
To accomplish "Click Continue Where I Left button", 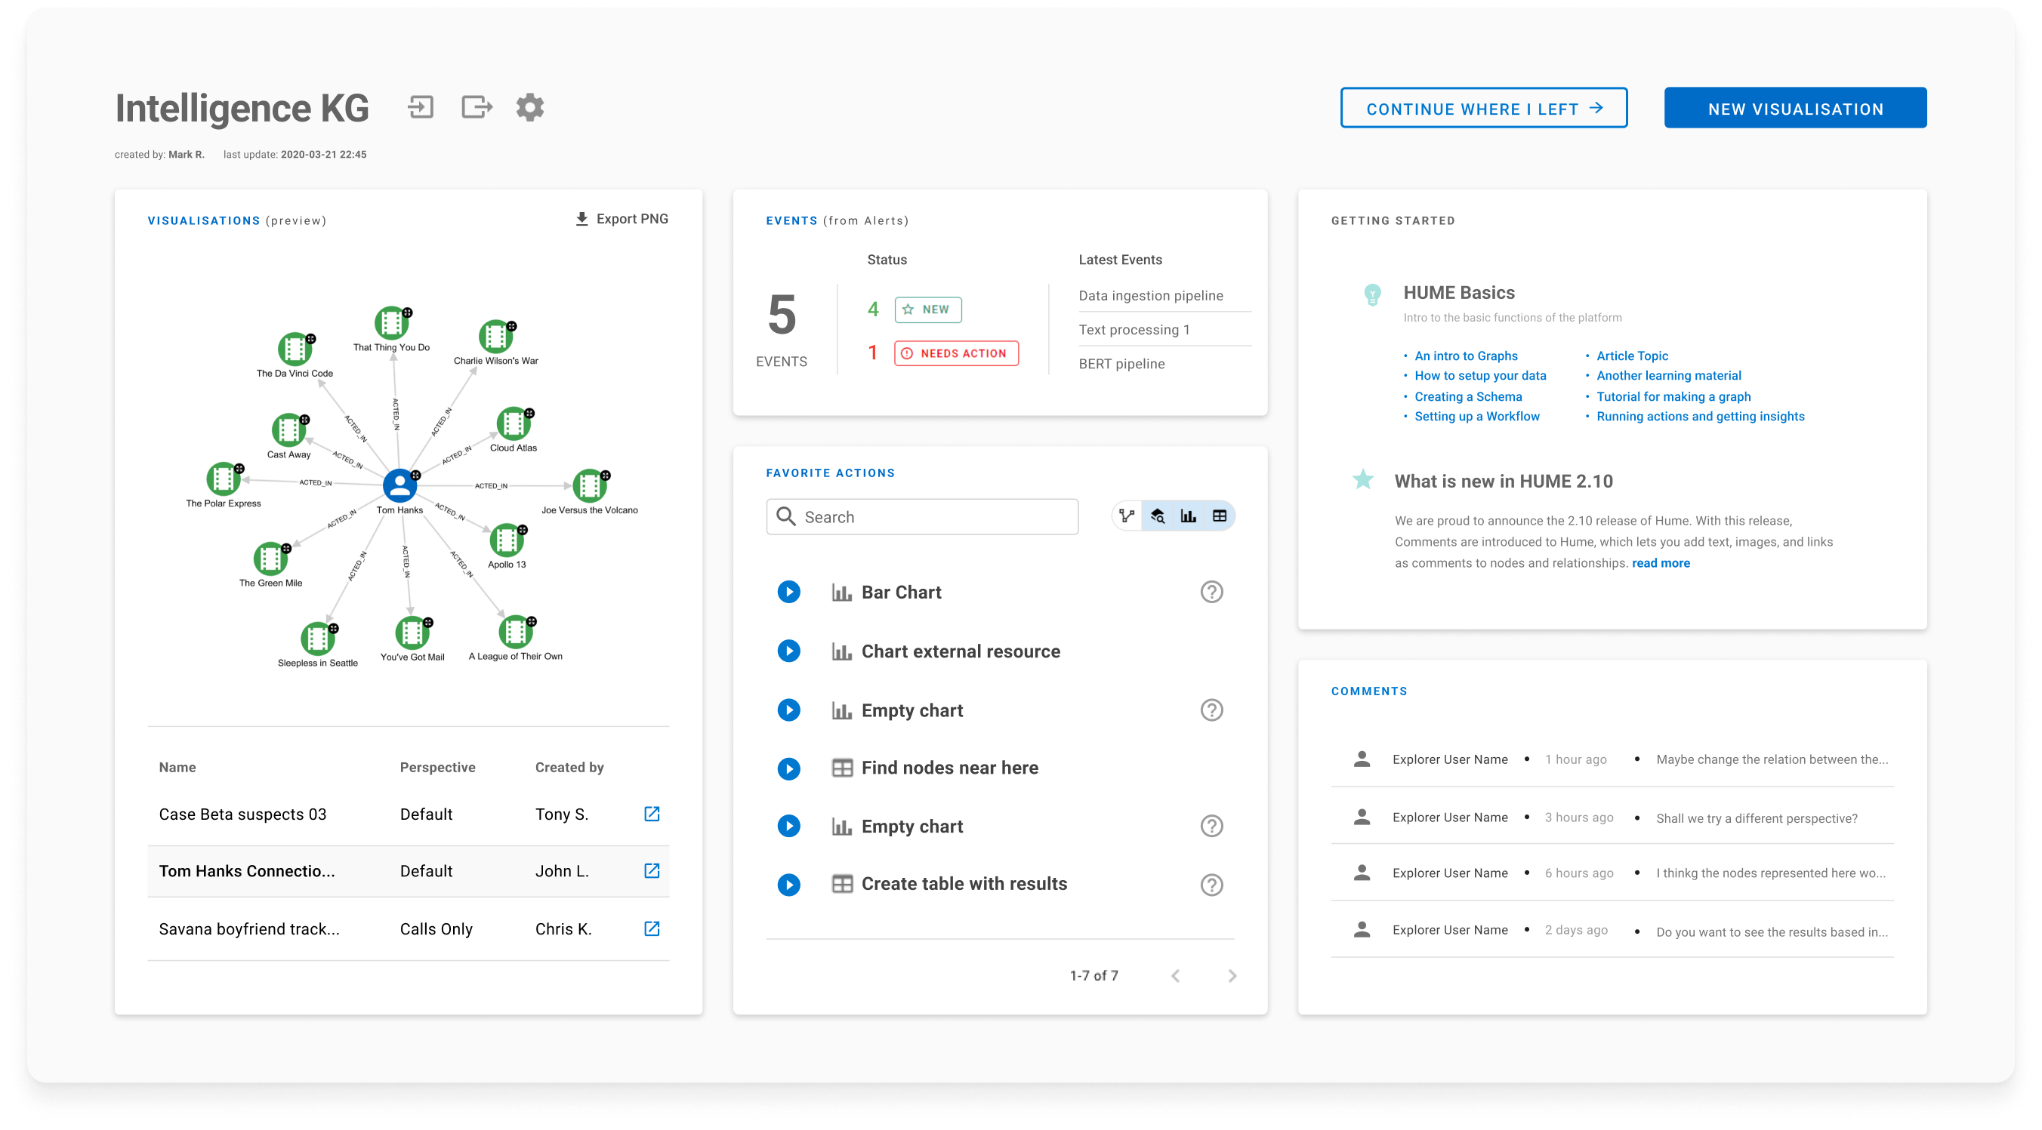I will pyautogui.click(x=1483, y=109).
